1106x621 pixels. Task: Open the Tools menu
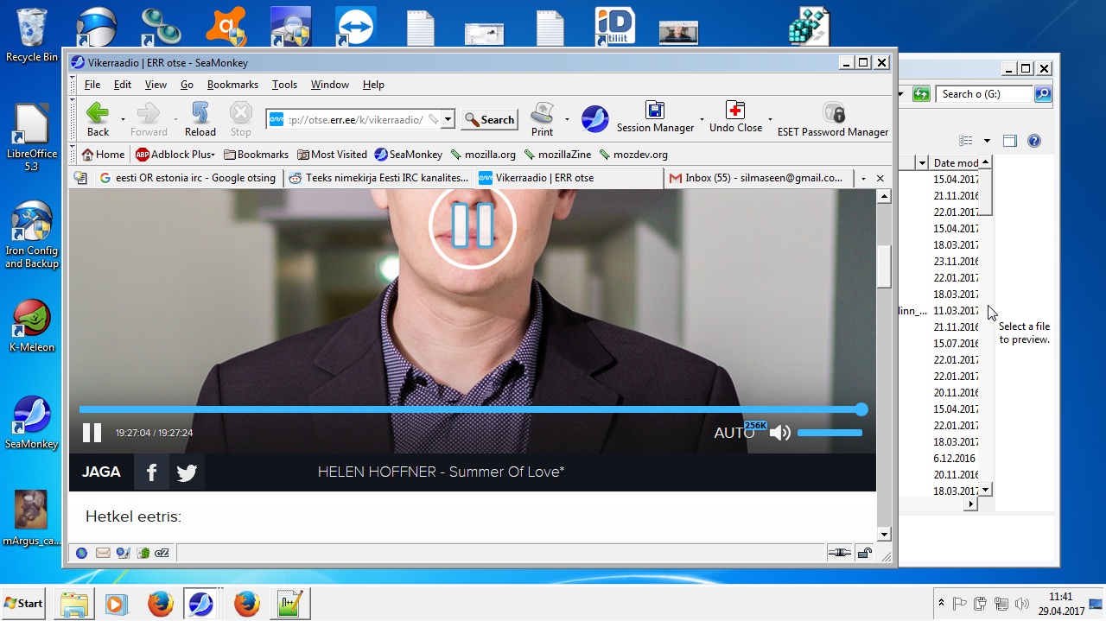tap(284, 85)
